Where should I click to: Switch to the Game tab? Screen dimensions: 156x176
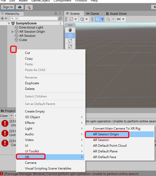click(x=93, y=13)
